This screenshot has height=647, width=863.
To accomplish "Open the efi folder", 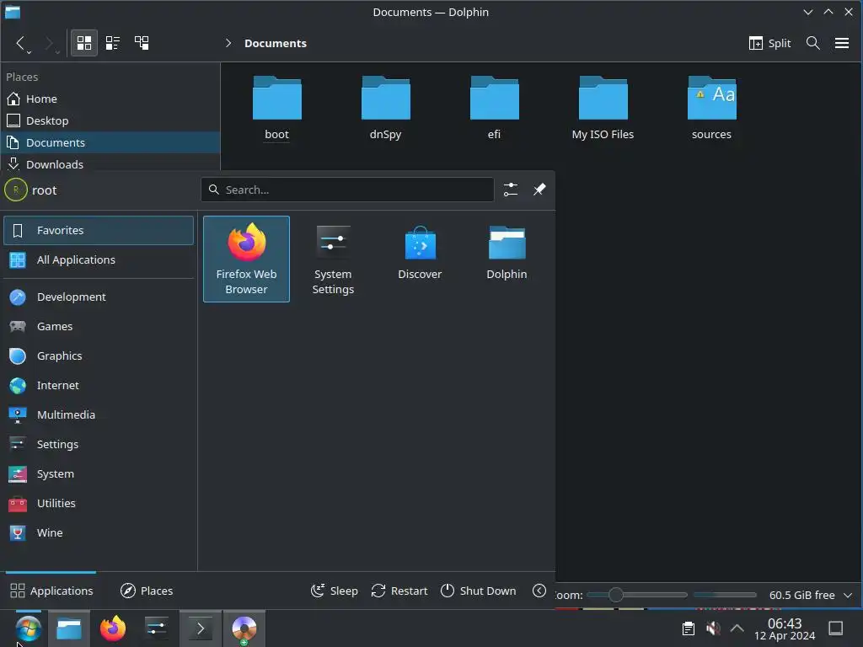I will [x=494, y=109].
